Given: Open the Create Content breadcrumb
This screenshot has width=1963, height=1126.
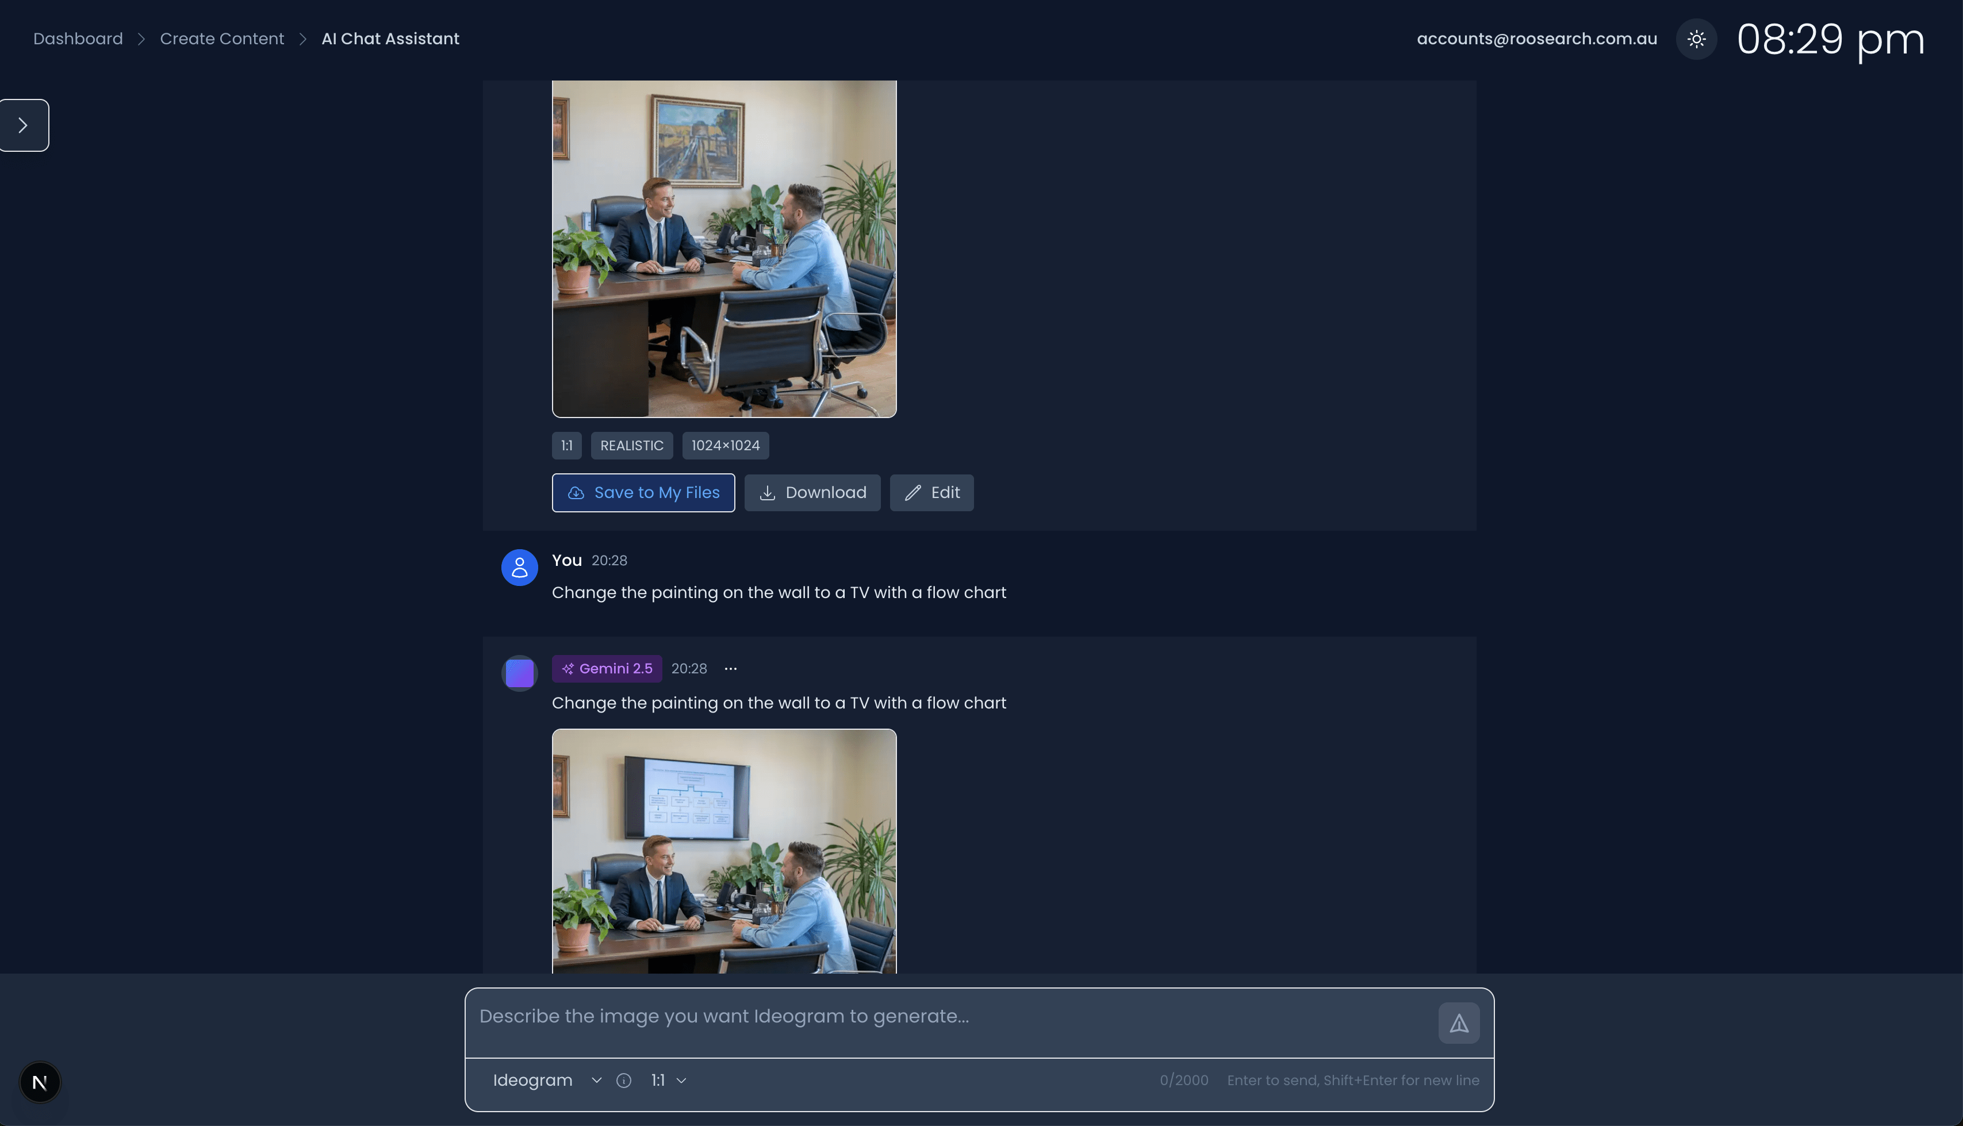Looking at the screenshot, I should (x=222, y=39).
